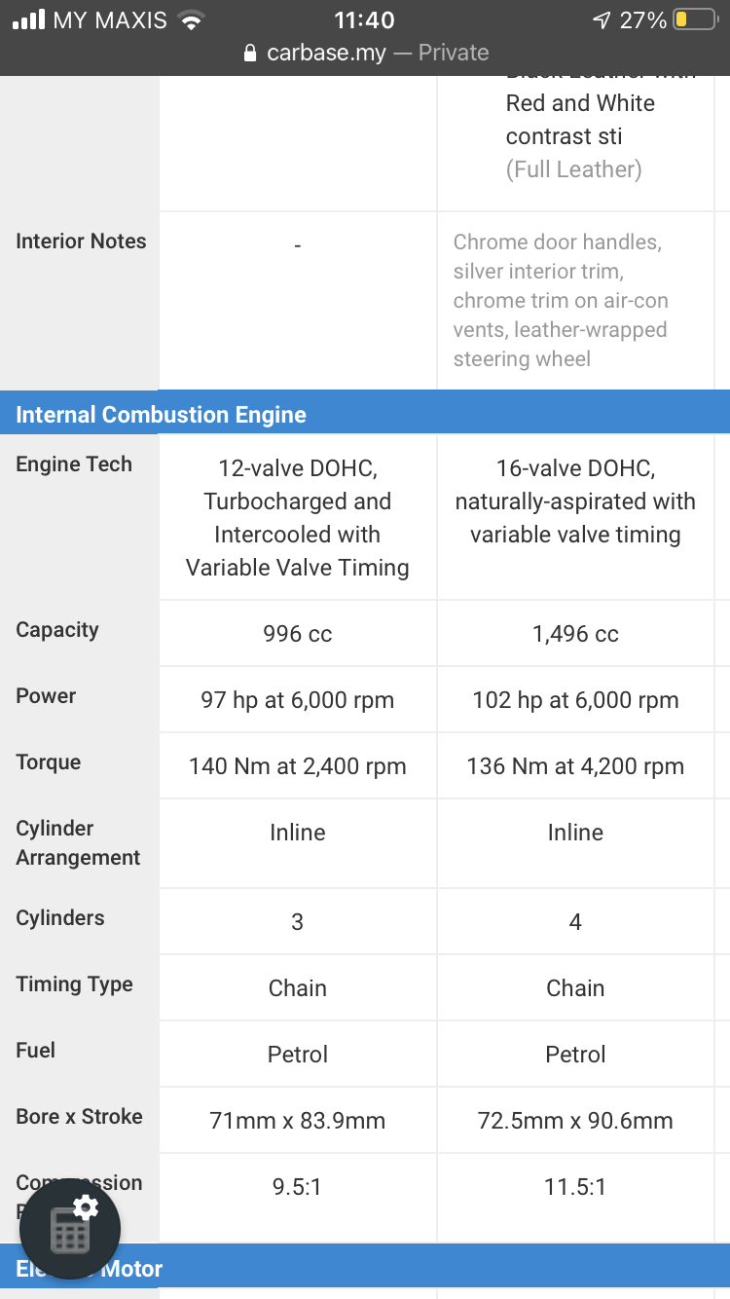The image size is (730, 1299).
Task: Select the 996 cc capacity cell
Action: [298, 634]
